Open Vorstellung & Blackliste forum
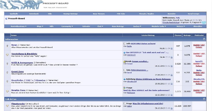Viewport: 212px width, 111px height. [24, 54]
